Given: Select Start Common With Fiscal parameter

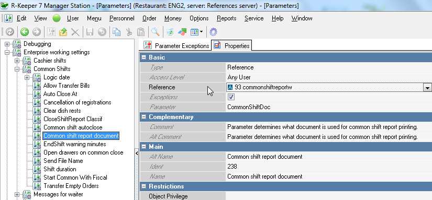Looking at the screenshot, I should (x=75, y=178).
